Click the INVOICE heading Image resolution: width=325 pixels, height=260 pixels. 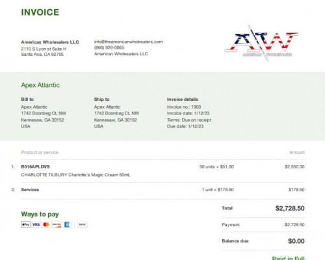pyautogui.click(x=40, y=12)
